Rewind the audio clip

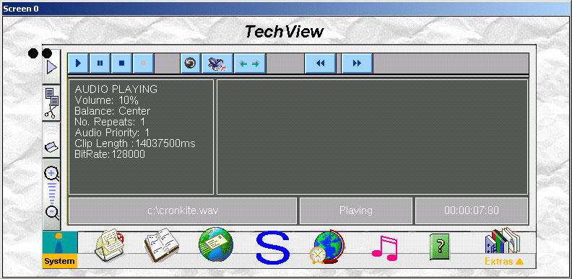[x=320, y=63]
